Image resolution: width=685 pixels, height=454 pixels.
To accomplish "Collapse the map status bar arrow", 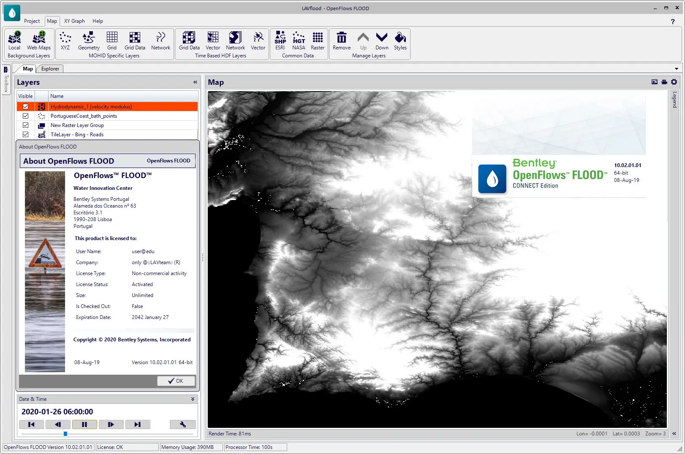I will point(674,434).
